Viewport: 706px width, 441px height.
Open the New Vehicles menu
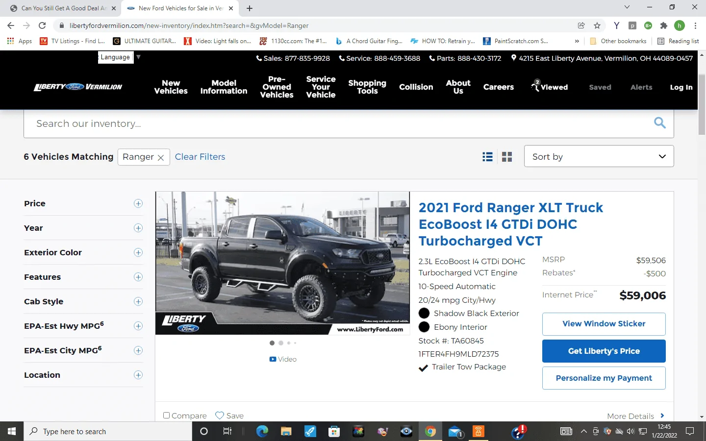click(x=171, y=87)
